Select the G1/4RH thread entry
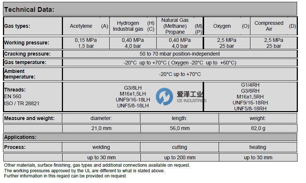Viewport: 306px width, 183px height. pos(250,85)
